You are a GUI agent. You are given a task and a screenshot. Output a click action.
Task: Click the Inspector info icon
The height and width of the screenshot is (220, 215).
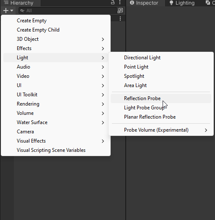click(x=132, y=3)
